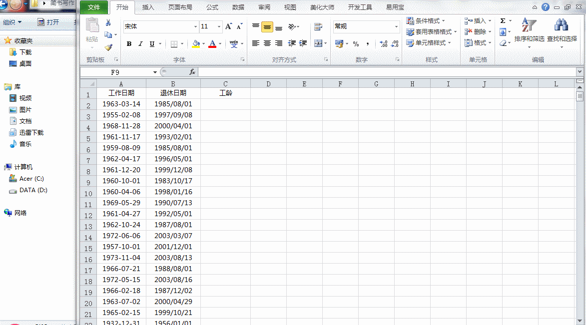Increase font size with large A
This screenshot has width=586, height=325.
point(228,26)
